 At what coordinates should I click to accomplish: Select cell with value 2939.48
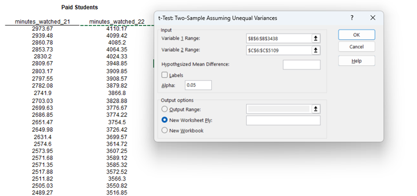pyautogui.click(x=43, y=36)
